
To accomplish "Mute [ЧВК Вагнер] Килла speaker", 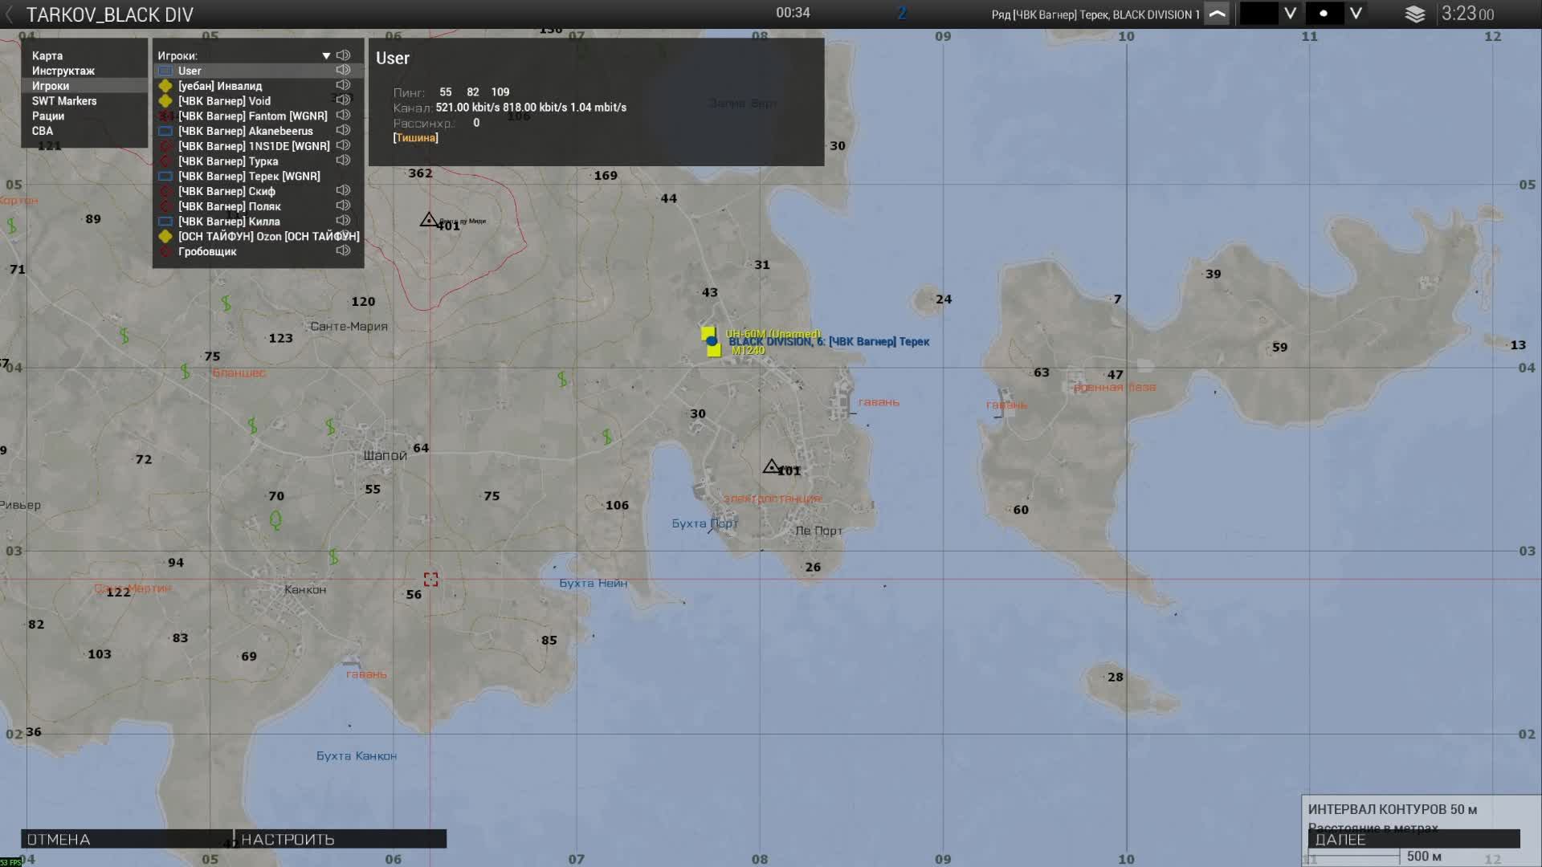I will click(x=344, y=221).
